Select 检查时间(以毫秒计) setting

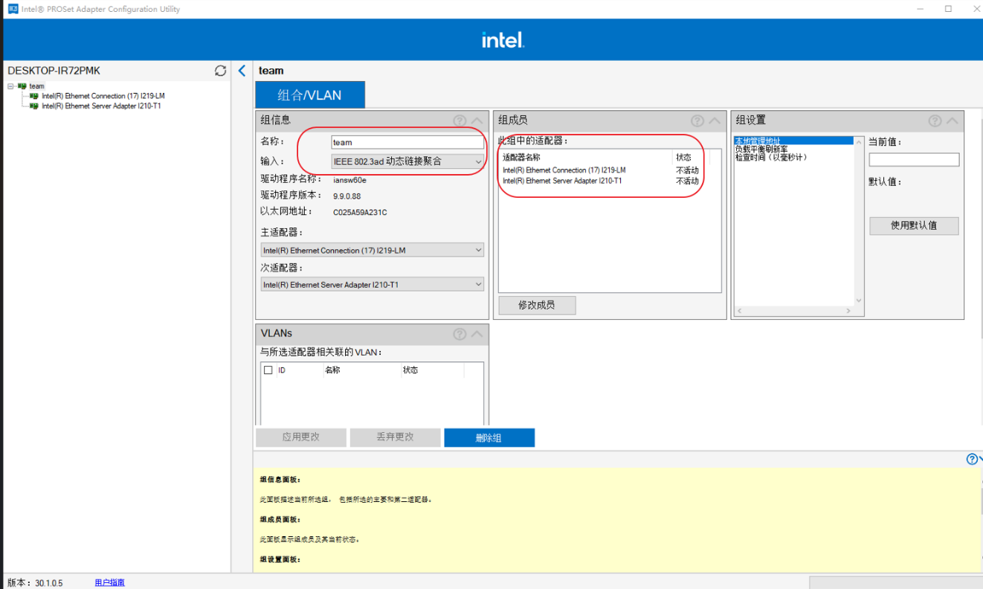pos(771,157)
